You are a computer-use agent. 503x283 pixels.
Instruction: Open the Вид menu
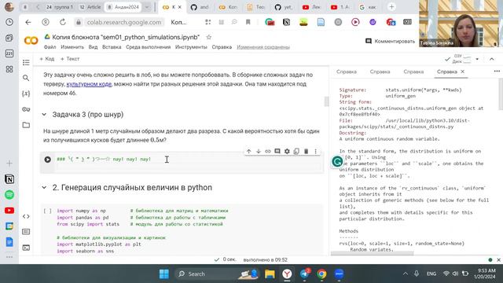click(x=93, y=47)
